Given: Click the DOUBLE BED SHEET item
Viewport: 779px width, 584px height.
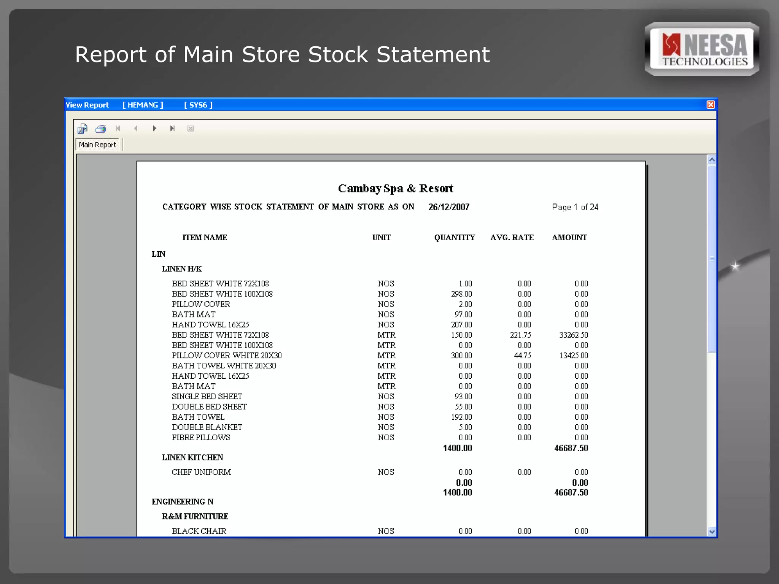Looking at the screenshot, I should 209,406.
